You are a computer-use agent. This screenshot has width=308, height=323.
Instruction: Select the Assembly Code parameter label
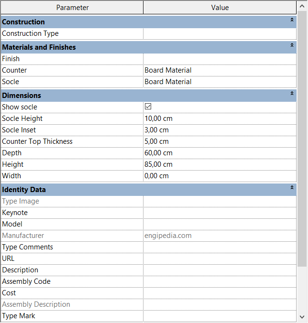click(26, 281)
